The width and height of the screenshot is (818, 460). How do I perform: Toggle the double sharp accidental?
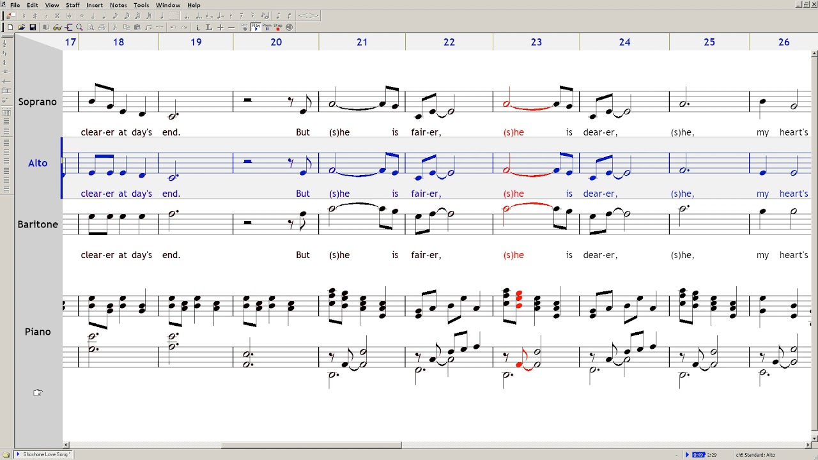[x=58, y=15]
